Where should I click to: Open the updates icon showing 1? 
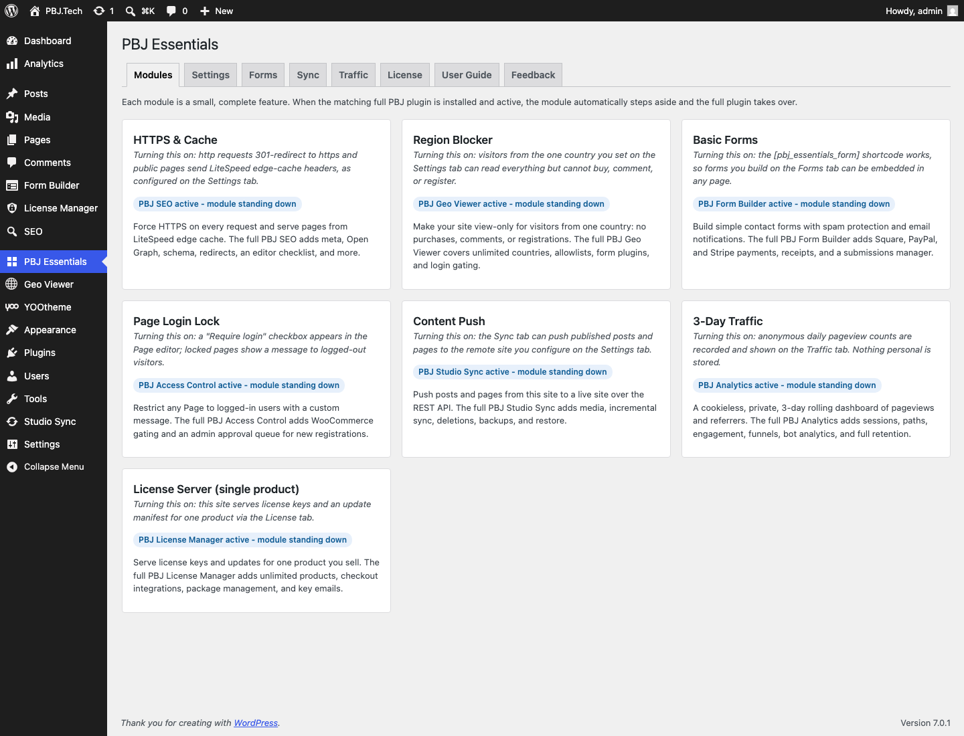pyautogui.click(x=99, y=11)
